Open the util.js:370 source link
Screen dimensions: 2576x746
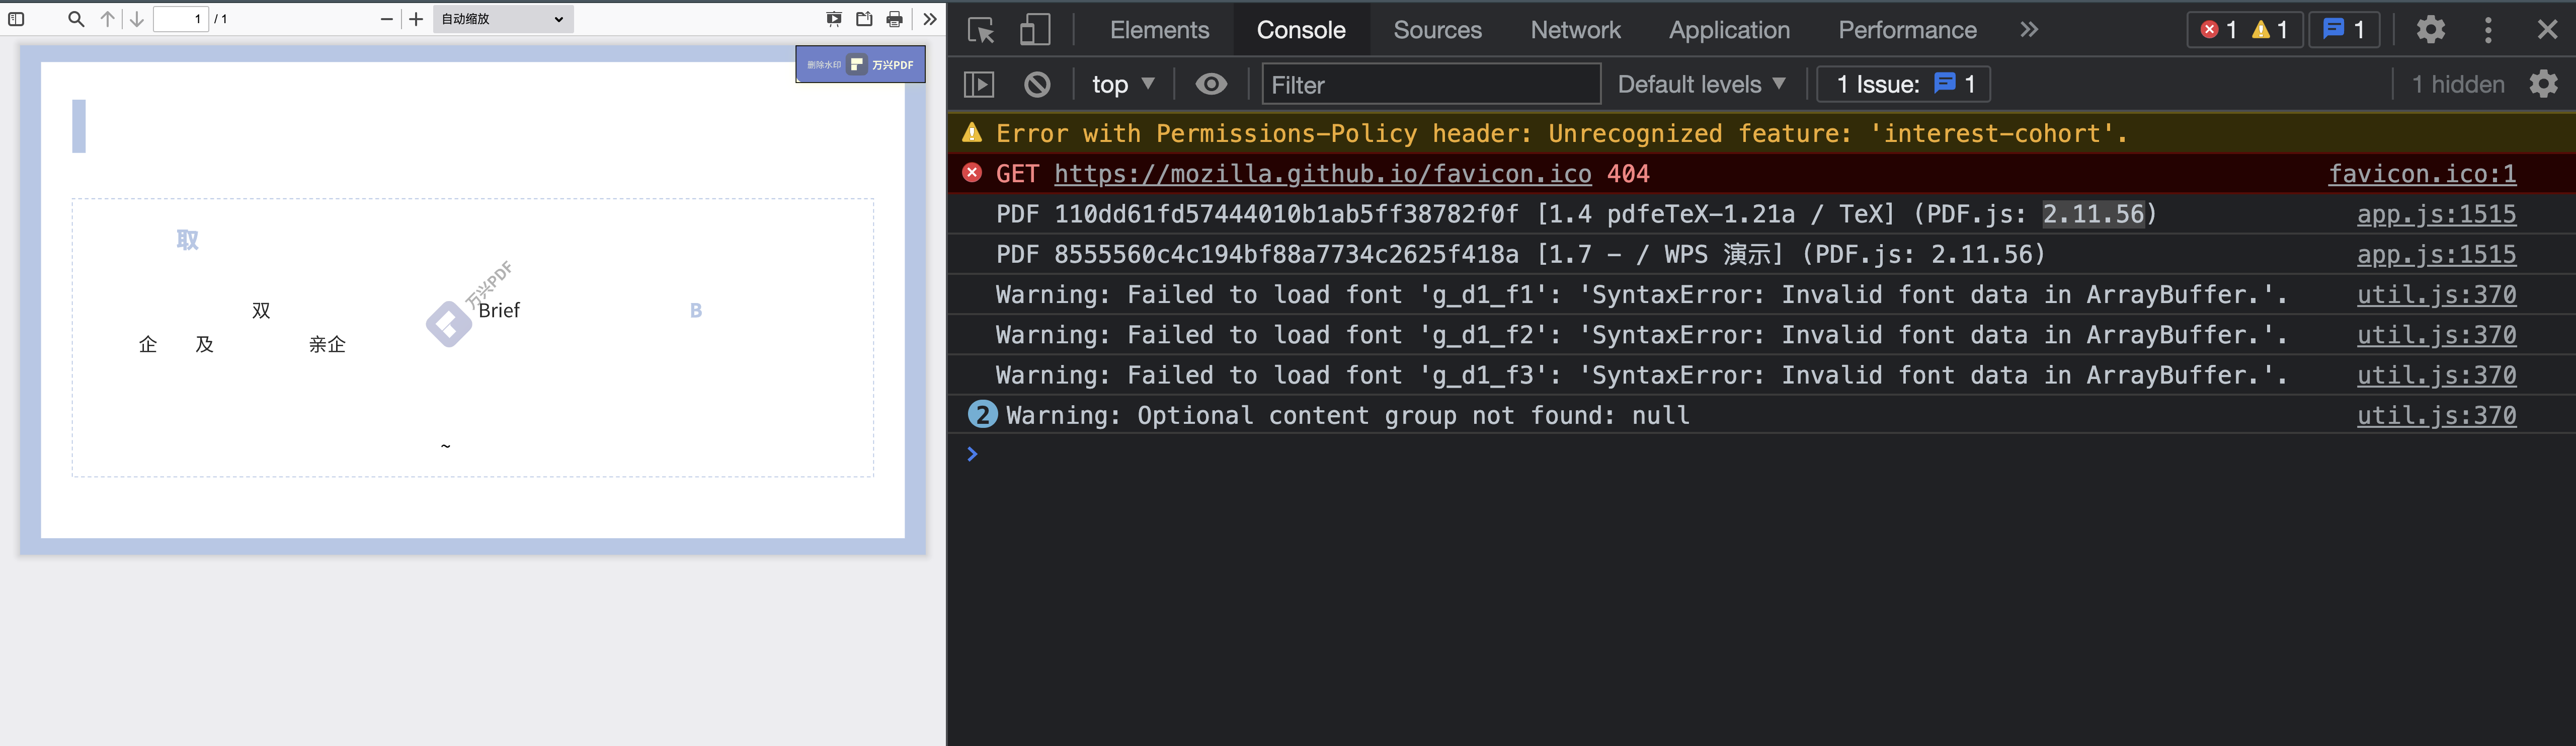tap(2436, 295)
